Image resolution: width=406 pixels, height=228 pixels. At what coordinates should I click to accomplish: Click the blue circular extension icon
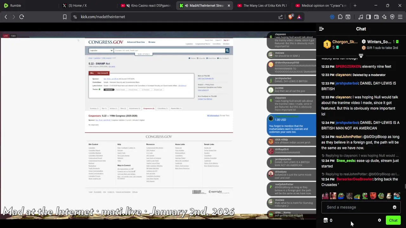pos(332,17)
